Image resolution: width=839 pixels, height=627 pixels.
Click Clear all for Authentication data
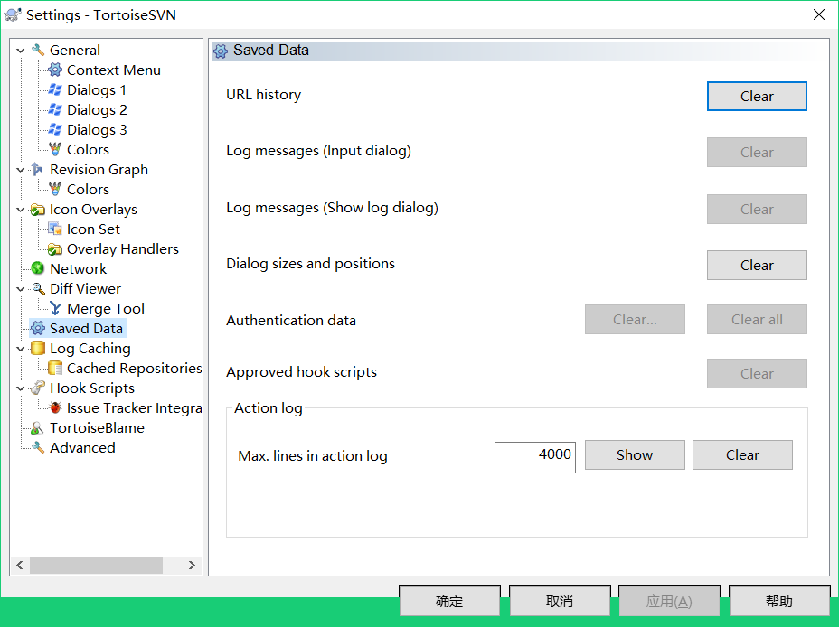tap(757, 320)
